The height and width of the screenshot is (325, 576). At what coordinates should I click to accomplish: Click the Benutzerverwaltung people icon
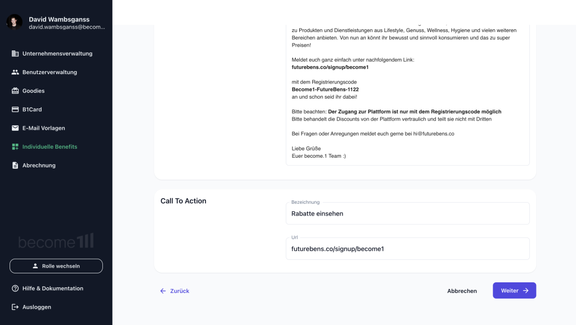click(15, 72)
